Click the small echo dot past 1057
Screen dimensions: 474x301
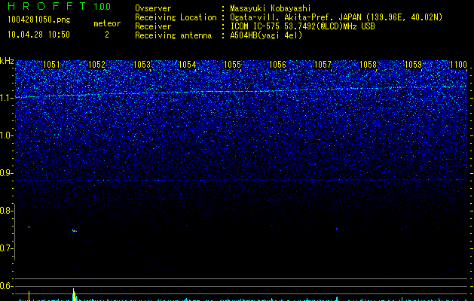point(337,229)
